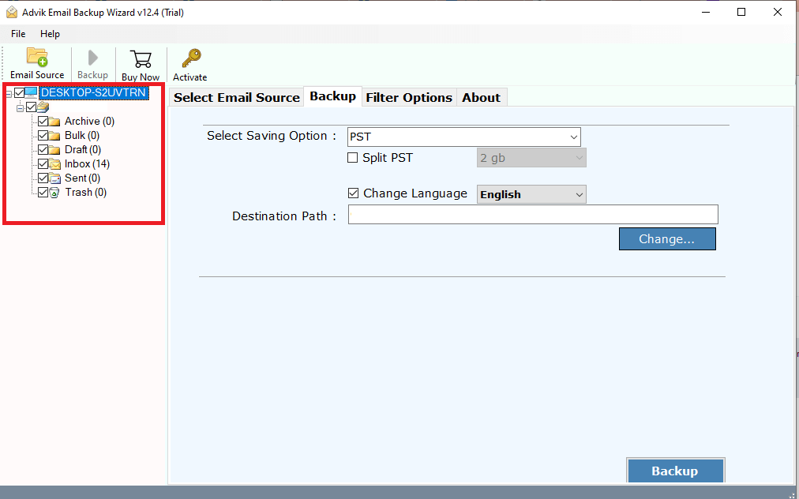799x499 pixels.
Task: Enable the Split PST checkbox
Action: point(353,158)
